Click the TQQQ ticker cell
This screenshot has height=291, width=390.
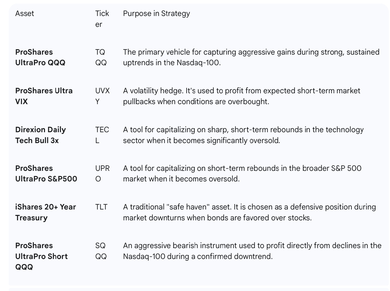101,57
